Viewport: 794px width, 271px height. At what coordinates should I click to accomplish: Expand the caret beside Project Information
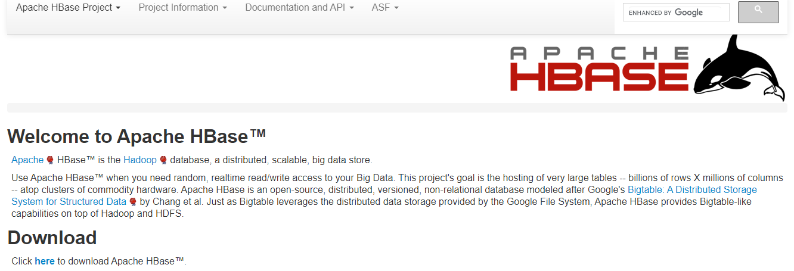(225, 8)
